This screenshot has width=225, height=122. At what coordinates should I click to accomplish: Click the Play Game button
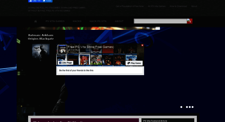tap(134, 63)
